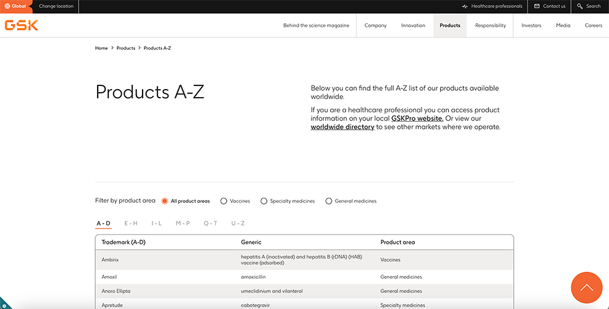Click Vaccines product area in Ambirix row

tap(390, 260)
